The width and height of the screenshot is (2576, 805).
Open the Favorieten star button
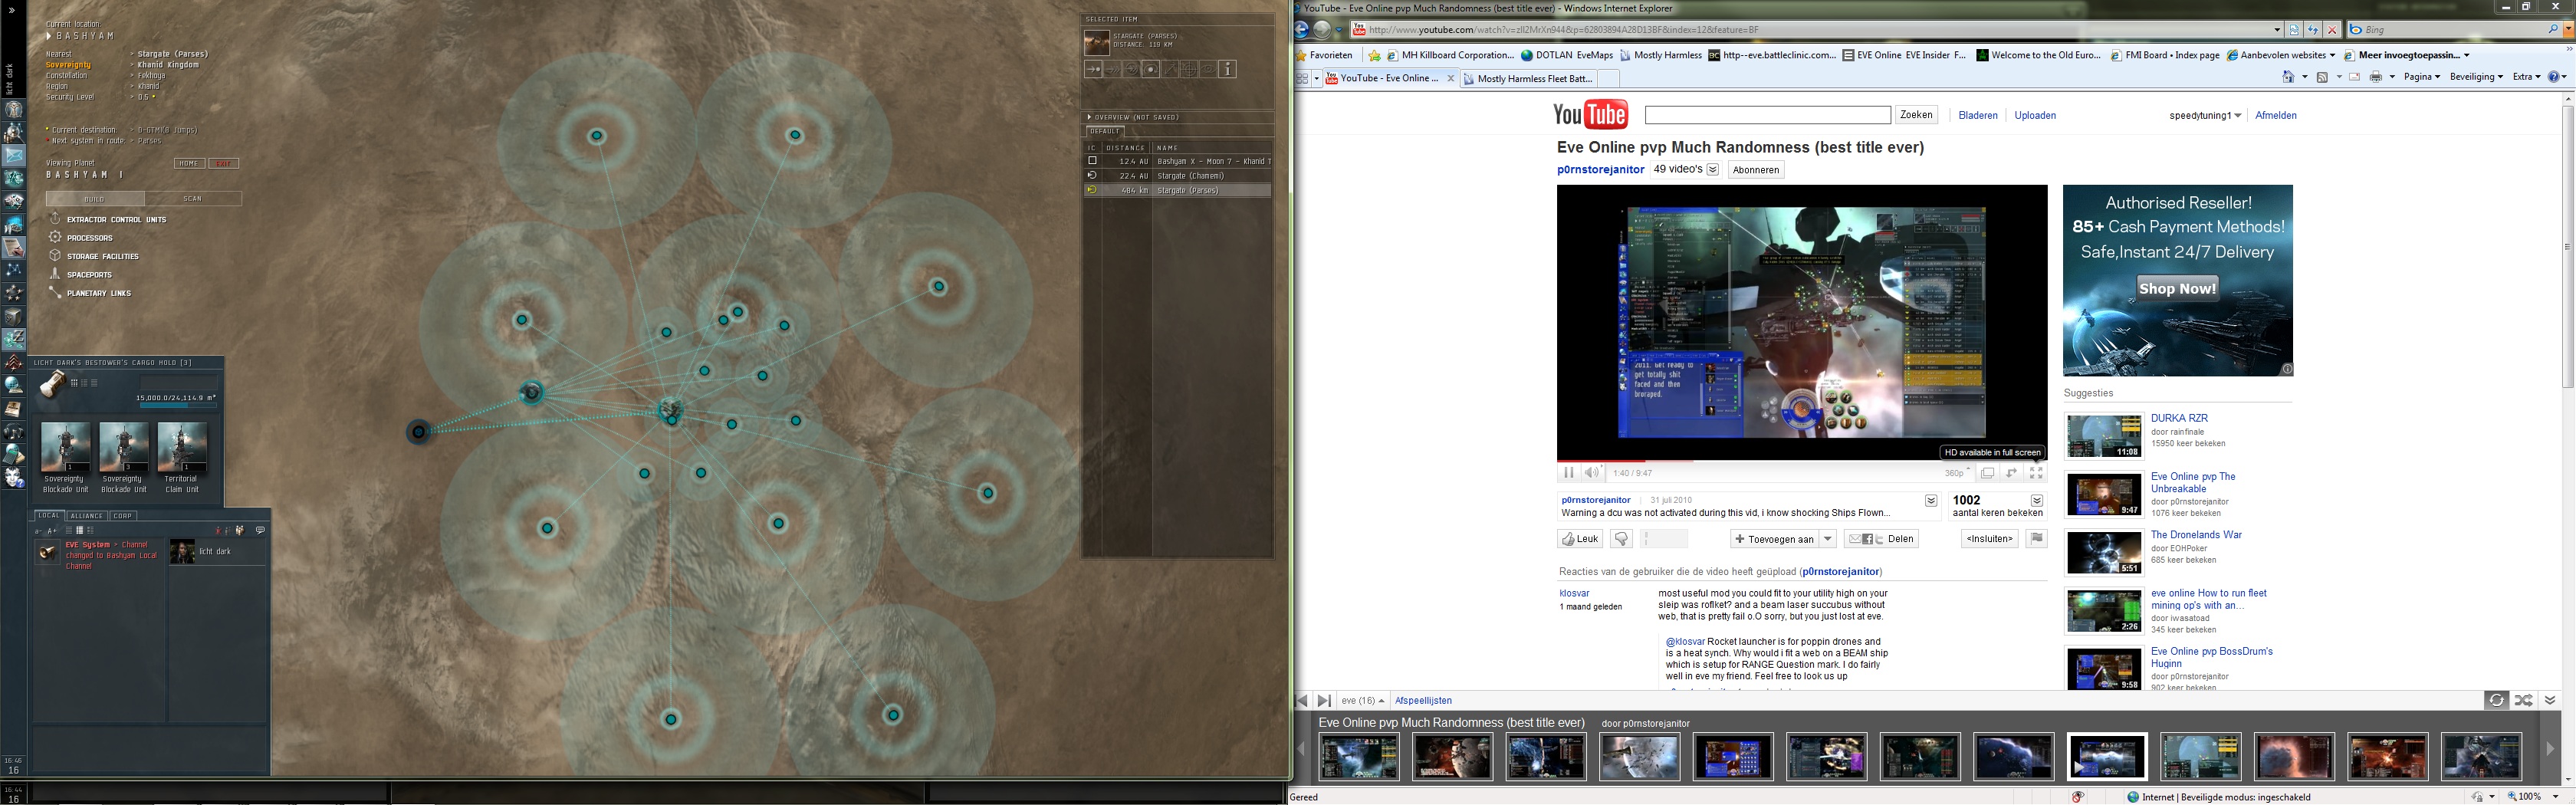pyautogui.click(x=1325, y=56)
